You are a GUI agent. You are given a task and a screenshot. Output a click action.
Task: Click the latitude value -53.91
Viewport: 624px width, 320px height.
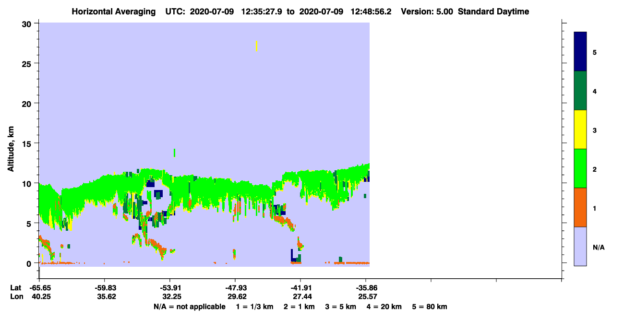170,288
